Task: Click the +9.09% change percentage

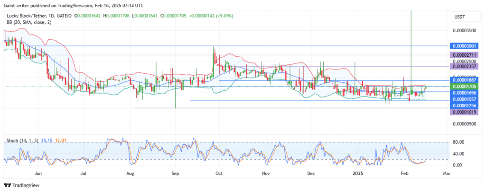Action: pos(225,16)
